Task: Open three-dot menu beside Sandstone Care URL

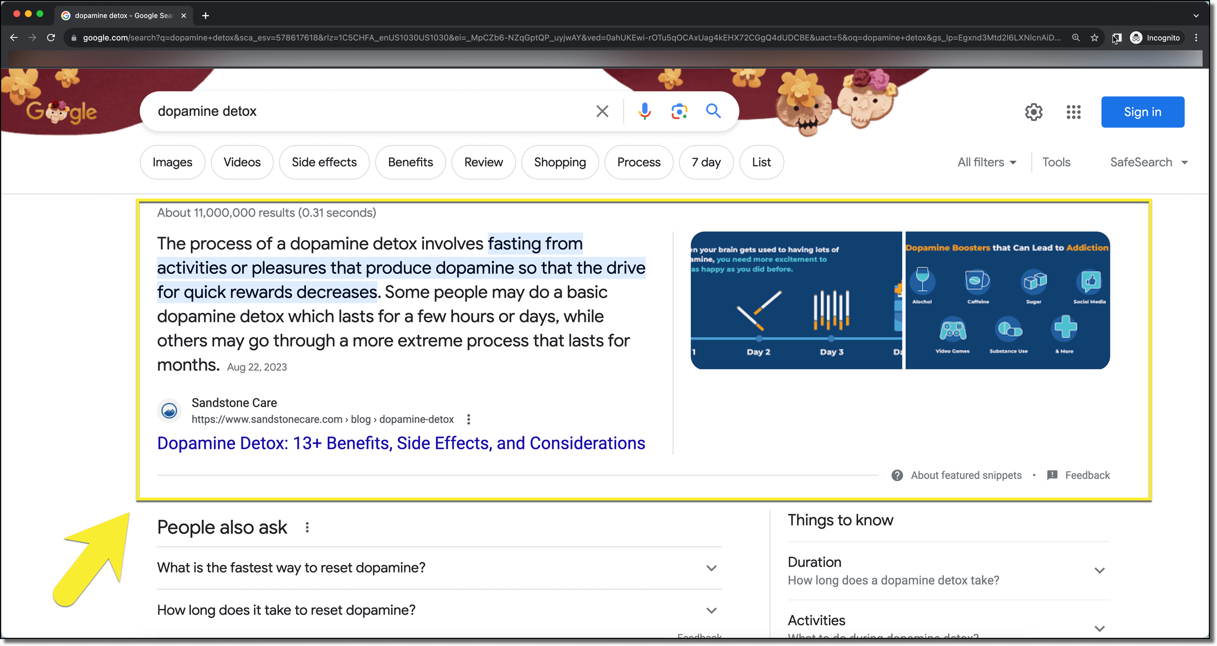Action: 468,419
